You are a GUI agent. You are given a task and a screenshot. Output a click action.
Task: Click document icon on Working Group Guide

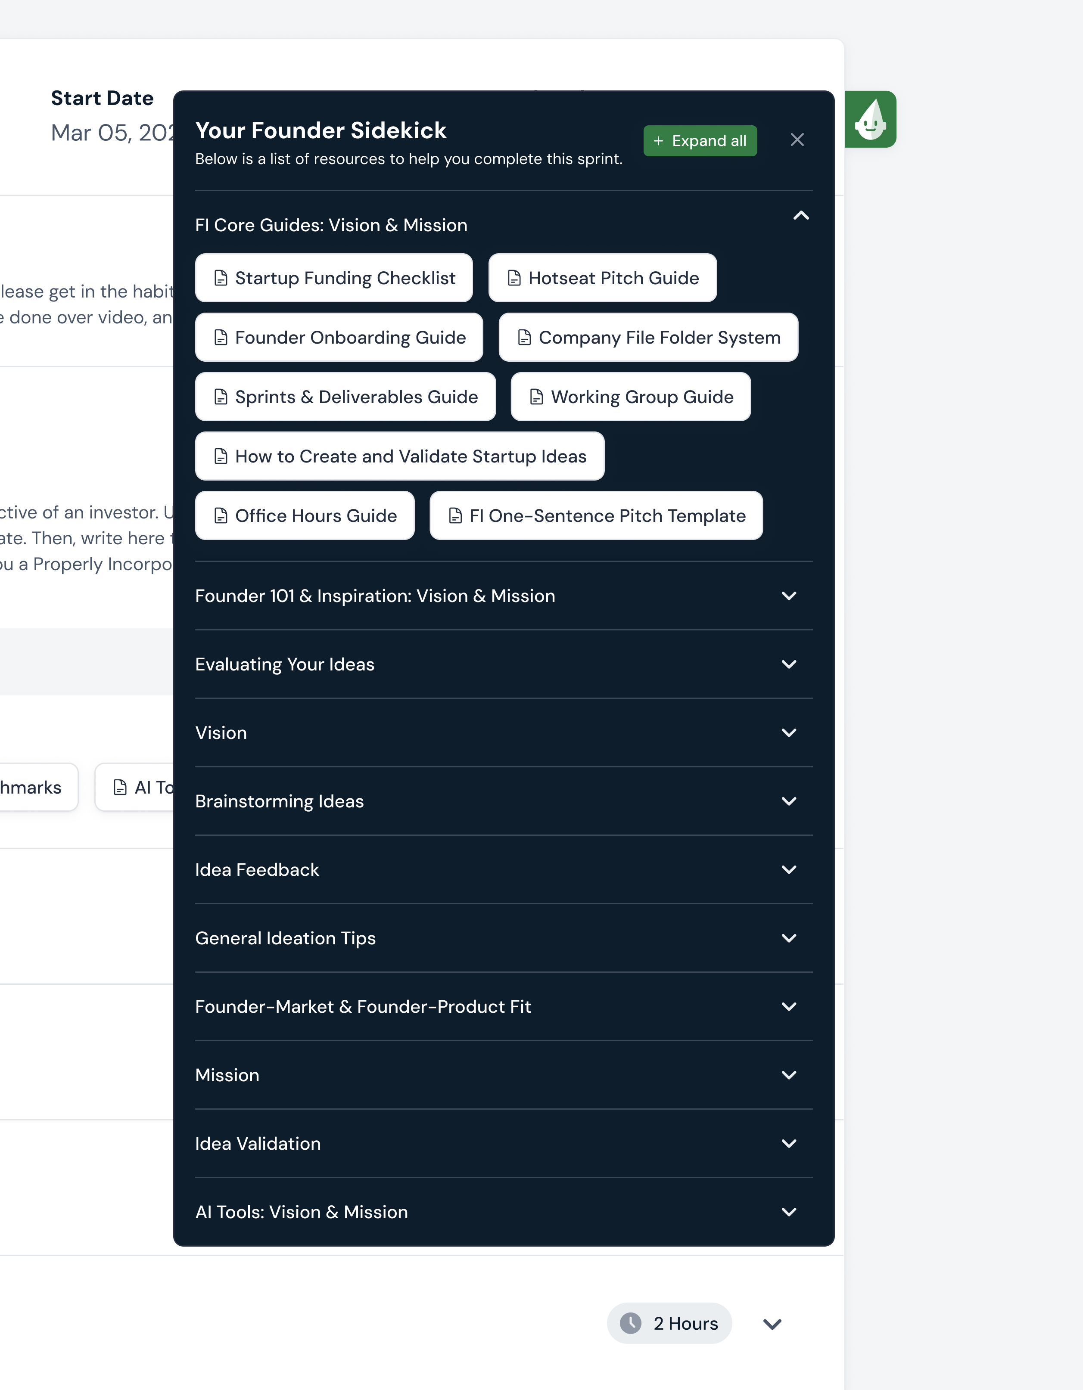[x=536, y=397]
